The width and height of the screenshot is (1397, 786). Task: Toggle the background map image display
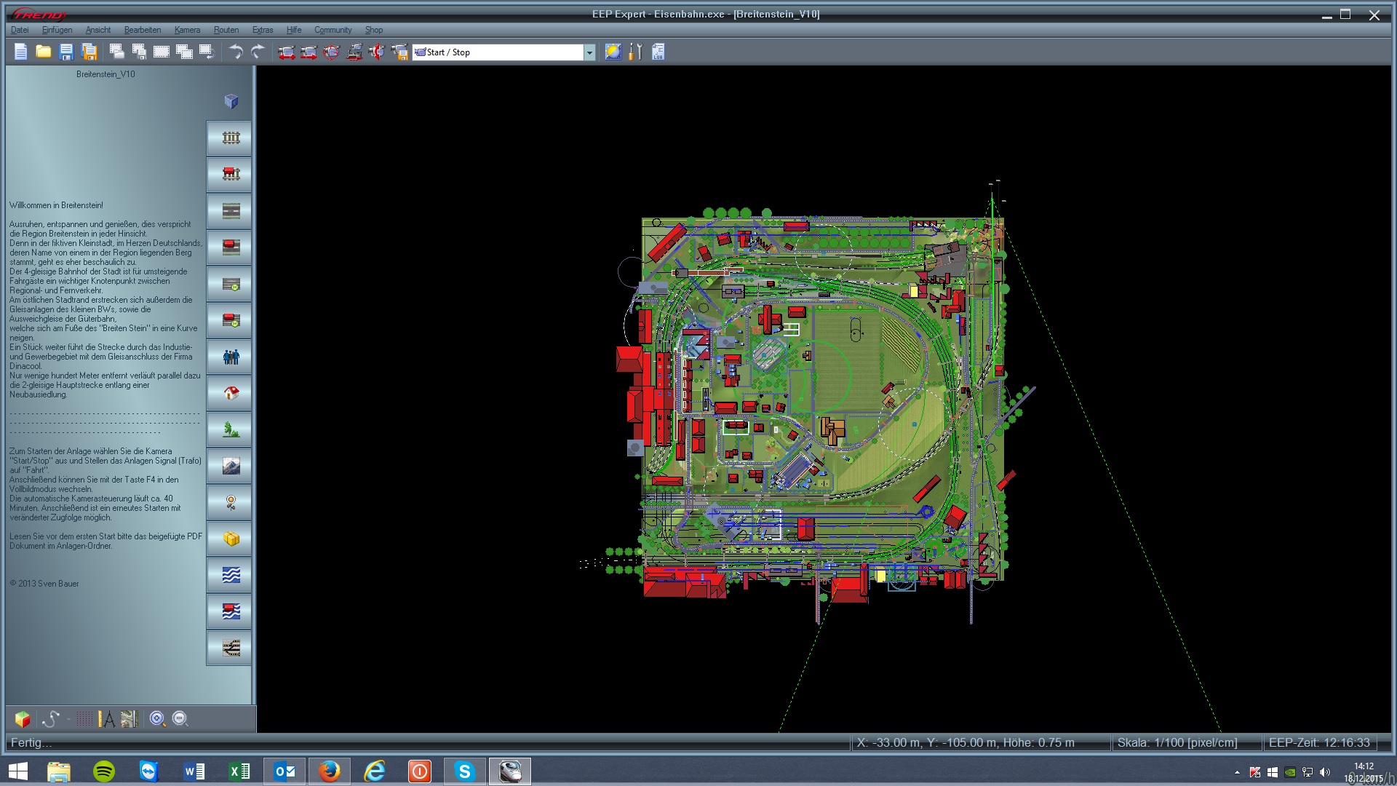(129, 719)
